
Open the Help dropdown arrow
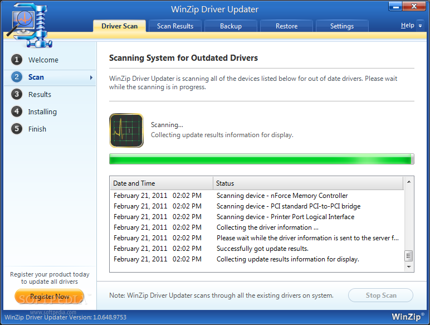pos(420,26)
